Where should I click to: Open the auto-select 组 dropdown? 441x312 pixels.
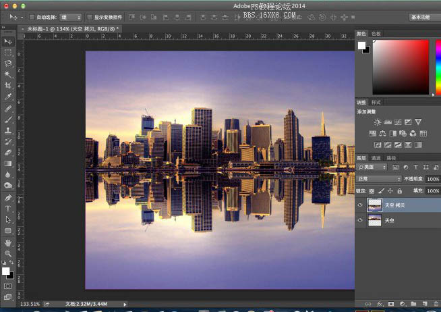71,18
